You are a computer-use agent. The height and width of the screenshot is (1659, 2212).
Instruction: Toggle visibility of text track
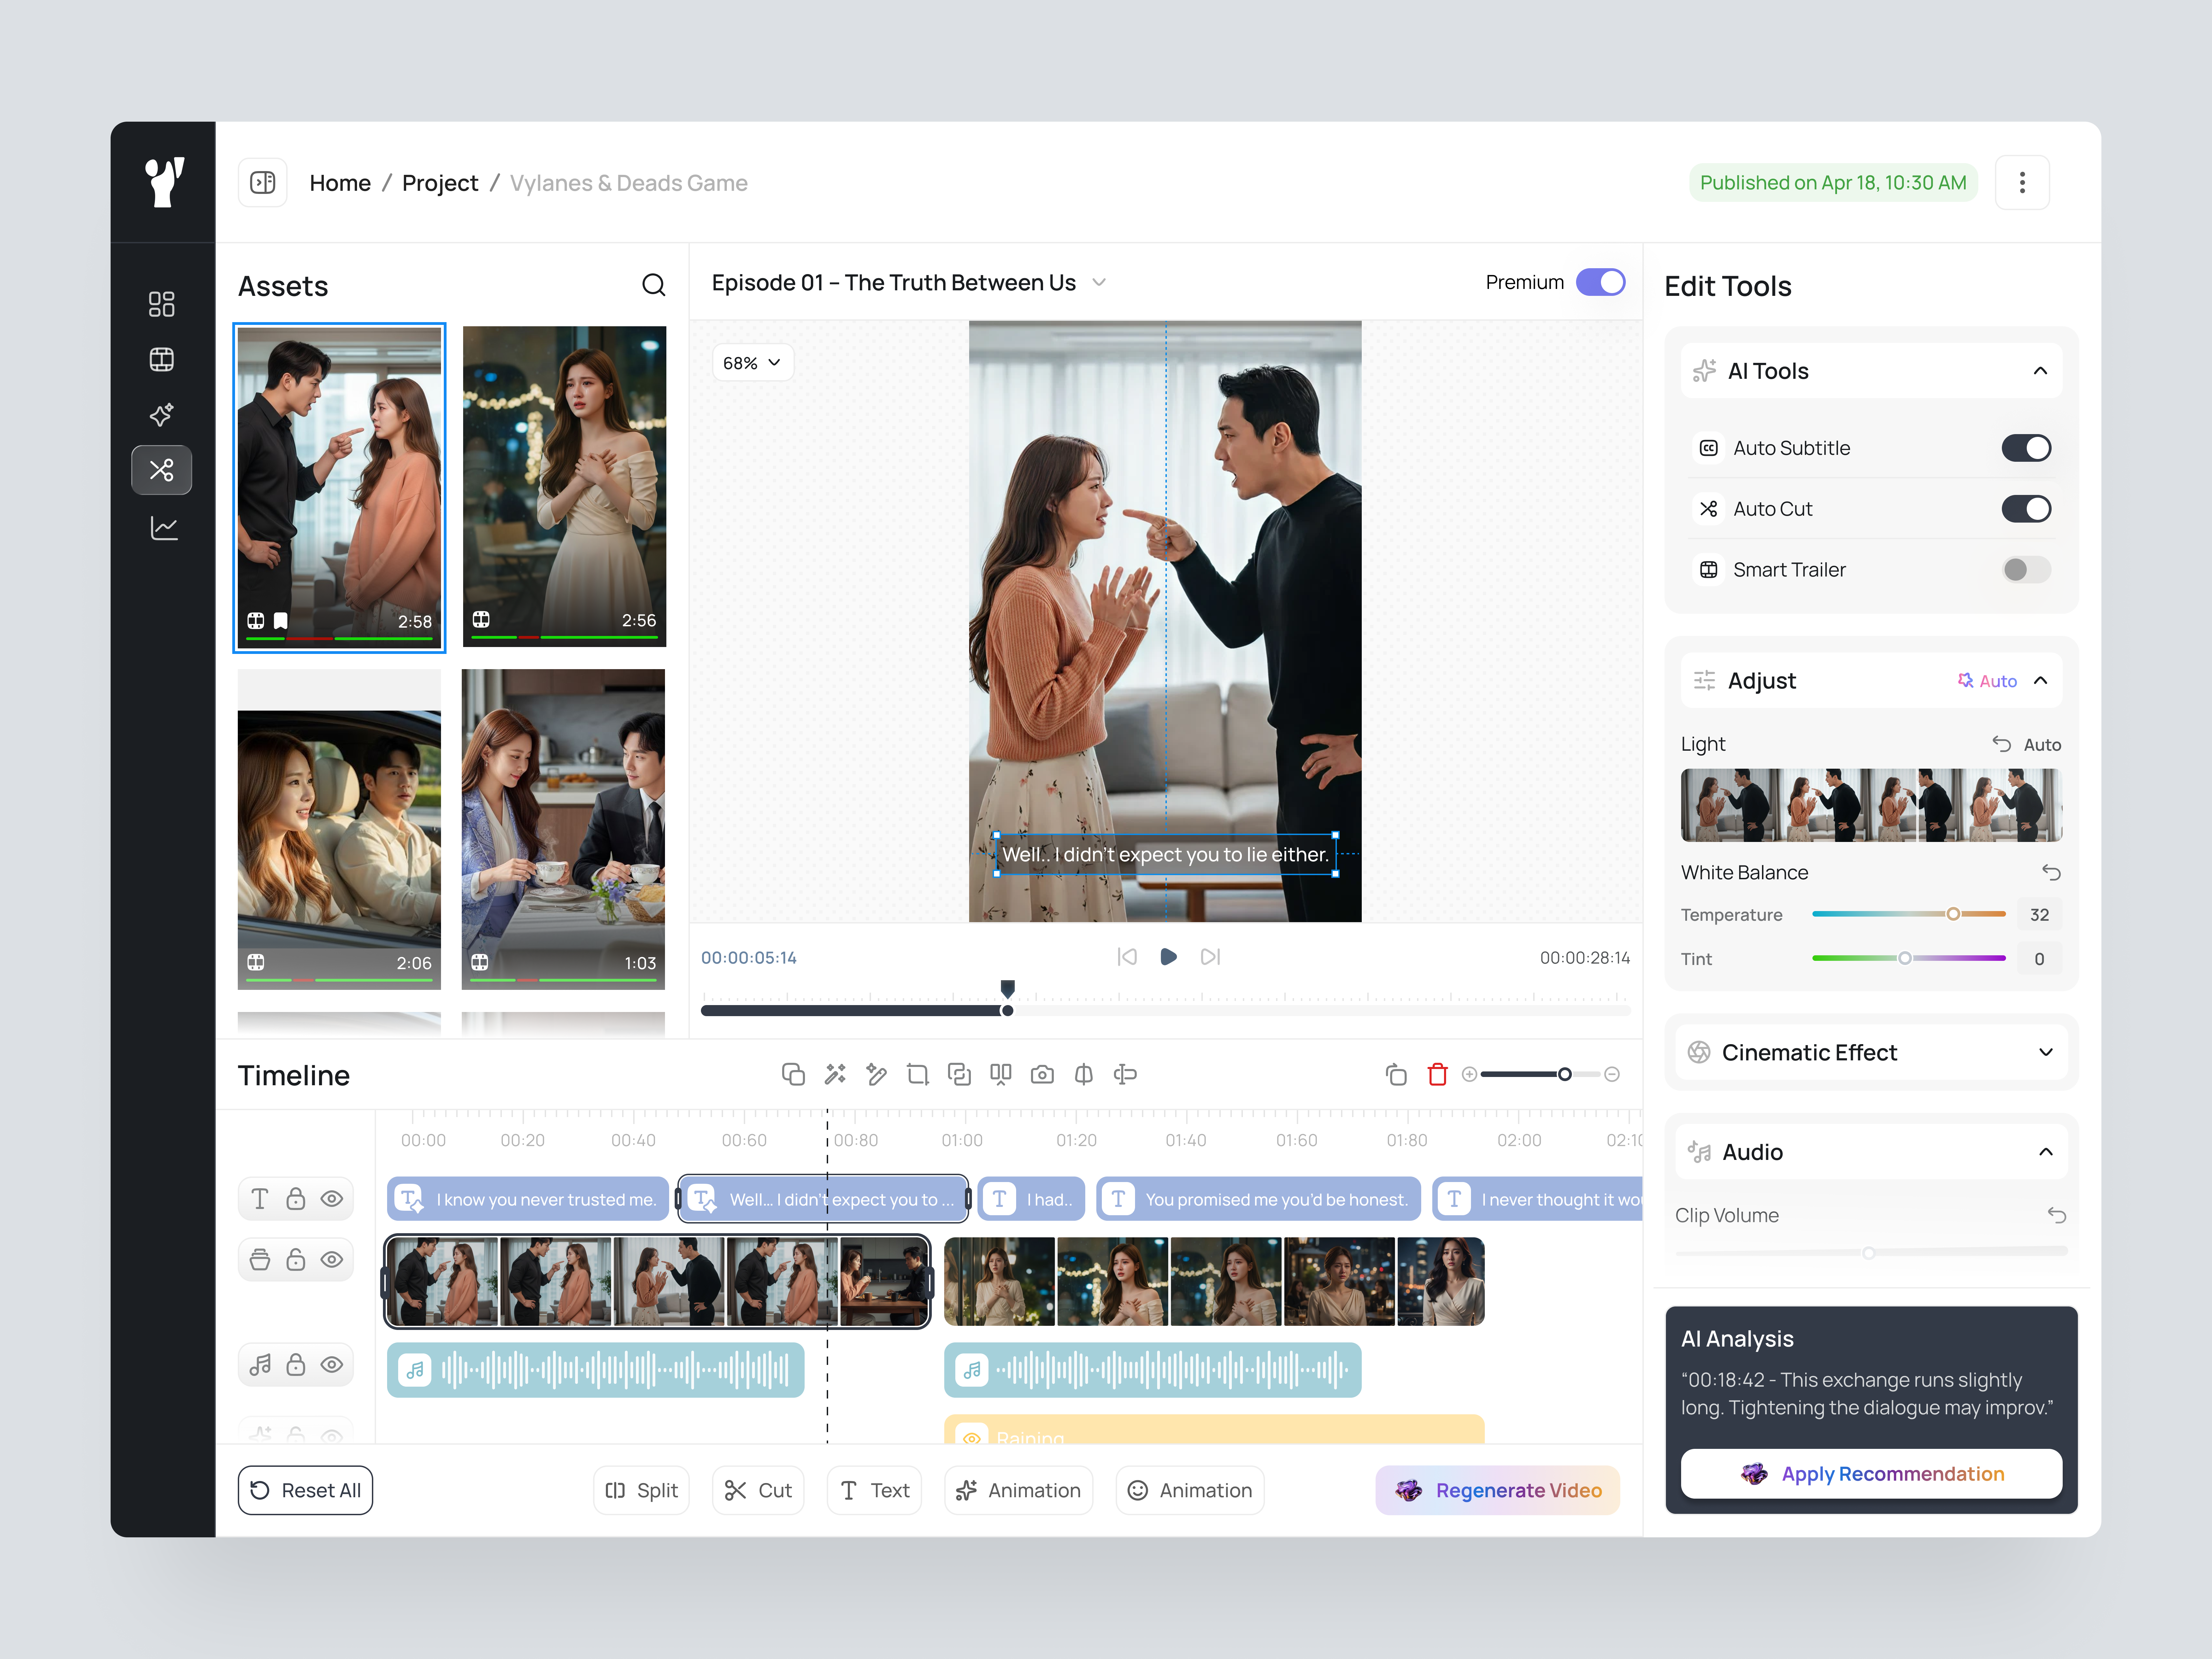pos(332,1199)
